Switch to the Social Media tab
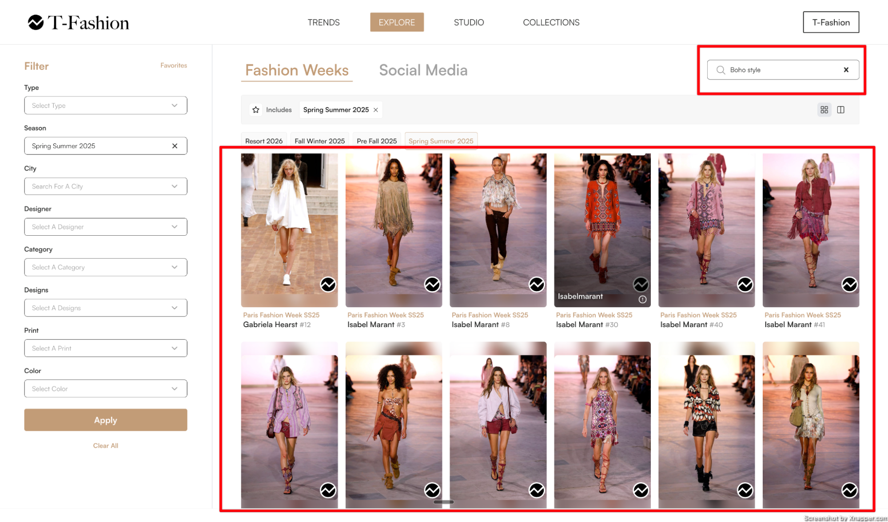This screenshot has height=522, width=888. [x=423, y=70]
